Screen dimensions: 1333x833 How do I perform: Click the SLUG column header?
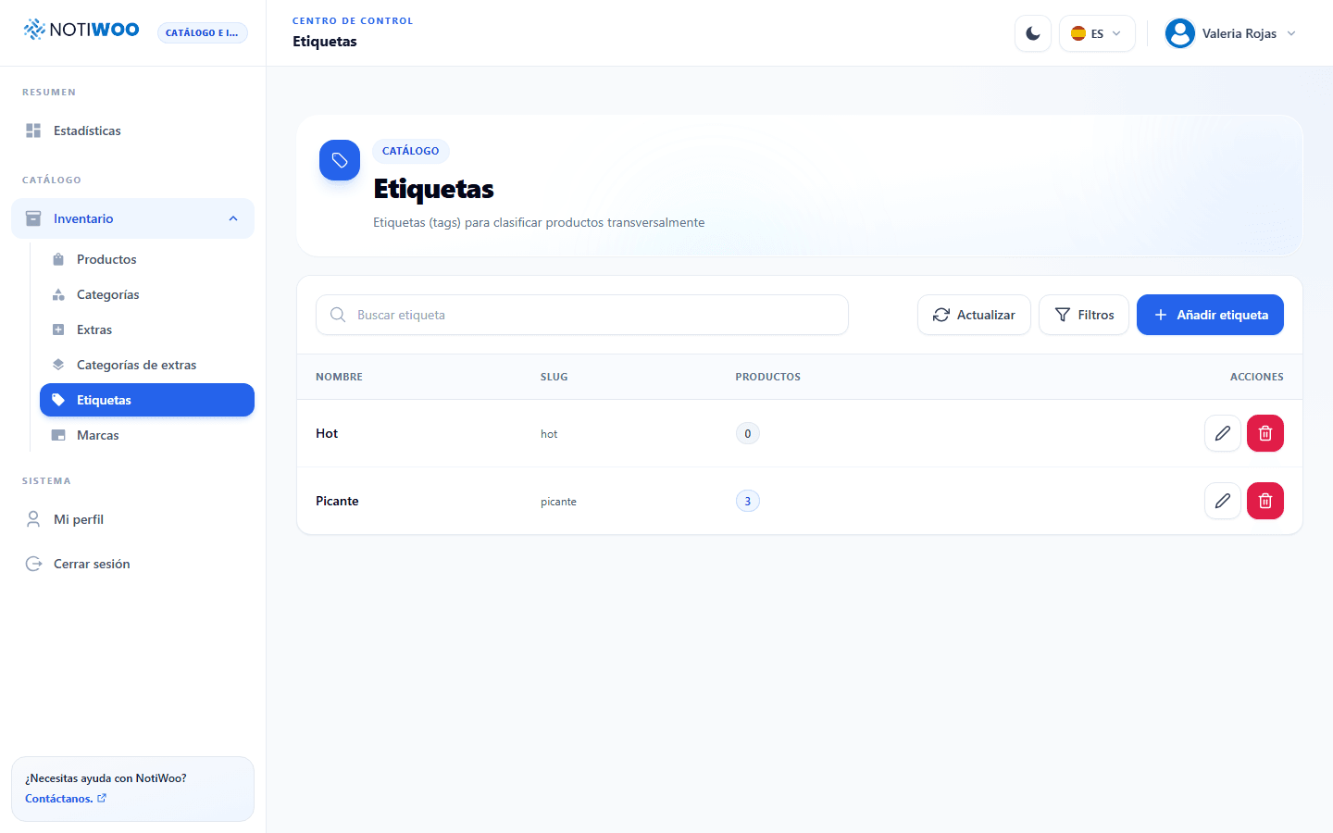pyautogui.click(x=554, y=377)
